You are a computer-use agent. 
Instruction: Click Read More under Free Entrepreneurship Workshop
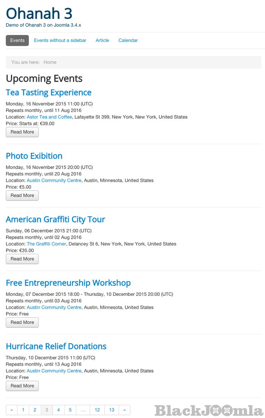22,322
